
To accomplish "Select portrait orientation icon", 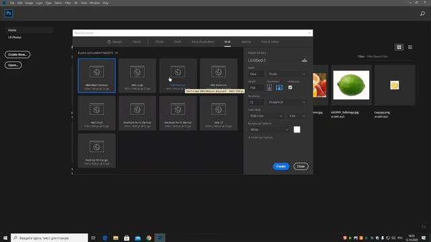I will [269, 87].
